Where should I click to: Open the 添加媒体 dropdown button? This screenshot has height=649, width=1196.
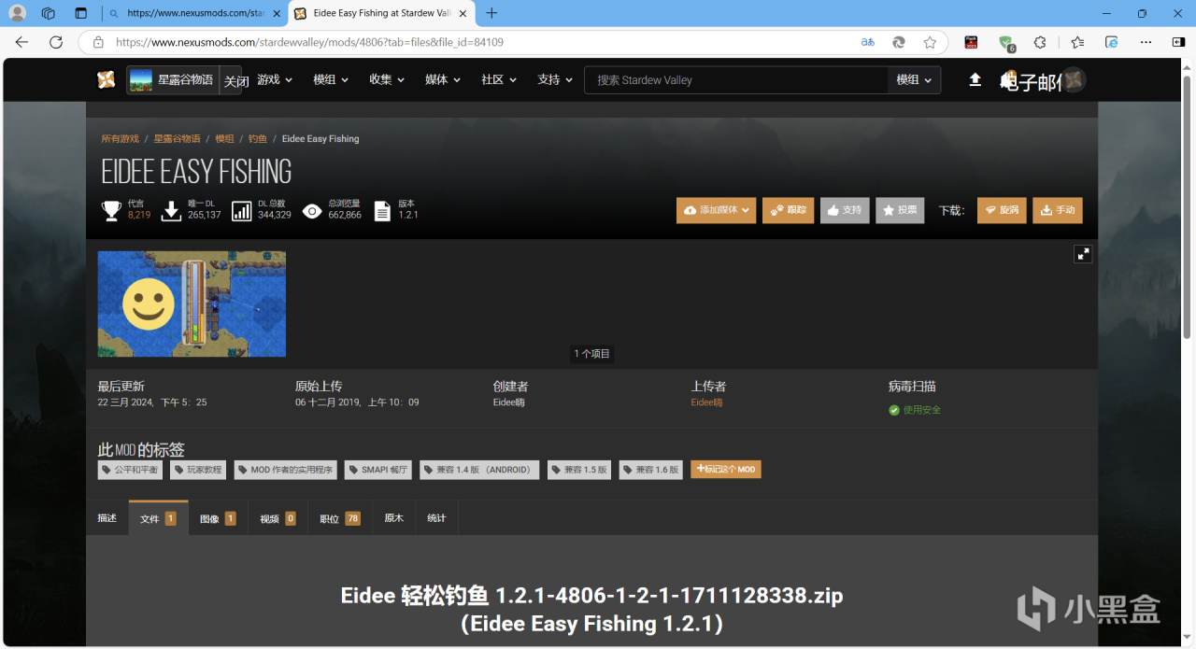pyautogui.click(x=716, y=210)
